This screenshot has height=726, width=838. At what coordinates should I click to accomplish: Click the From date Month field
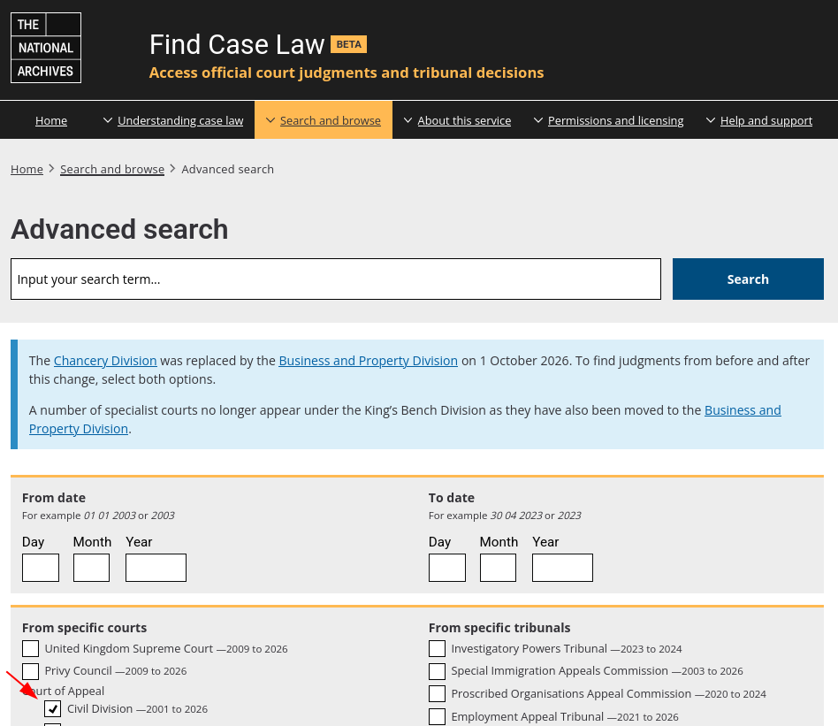(x=91, y=568)
